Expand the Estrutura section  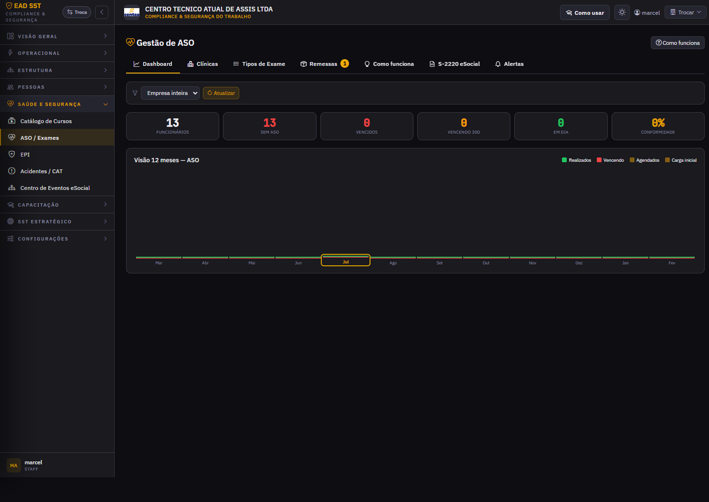click(x=57, y=70)
